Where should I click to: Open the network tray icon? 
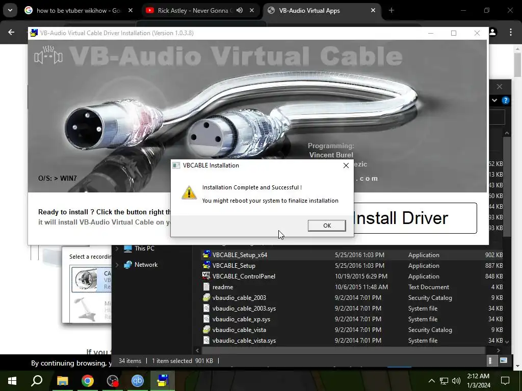click(444, 381)
